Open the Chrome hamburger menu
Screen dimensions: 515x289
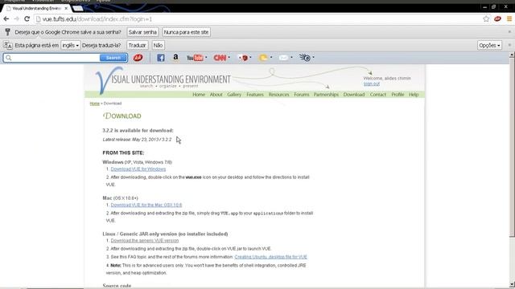509,19
